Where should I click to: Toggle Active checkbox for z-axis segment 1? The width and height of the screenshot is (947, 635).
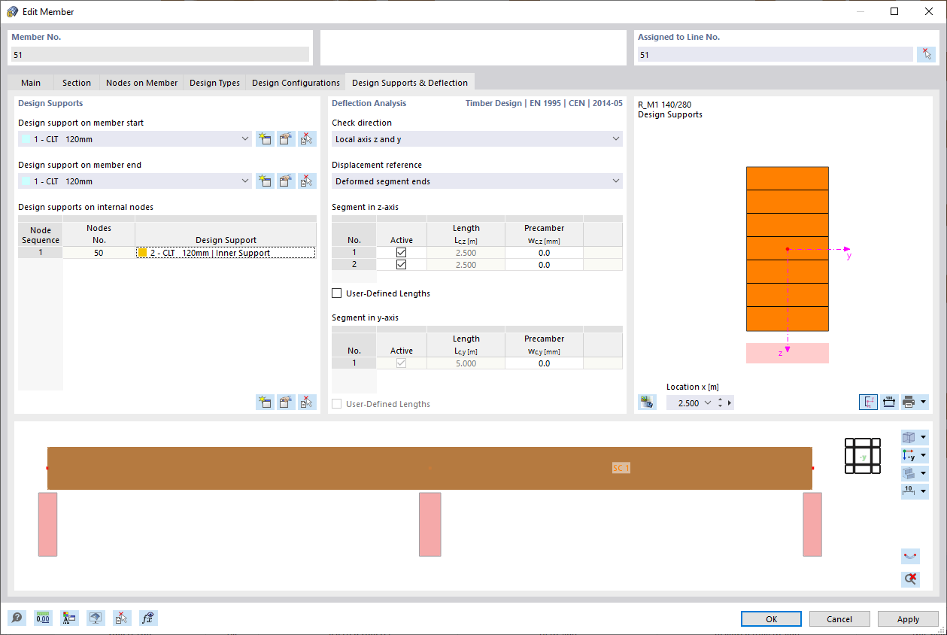[x=401, y=253]
